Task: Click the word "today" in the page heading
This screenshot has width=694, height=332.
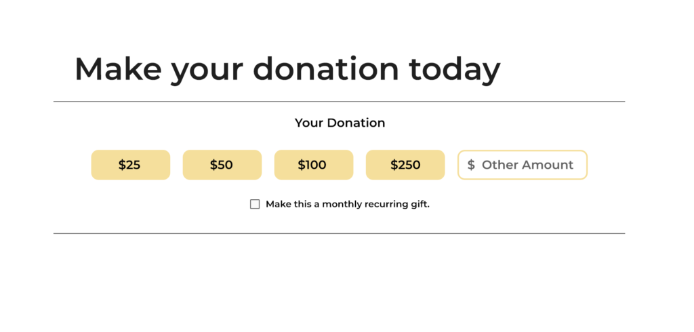Action: coord(455,70)
